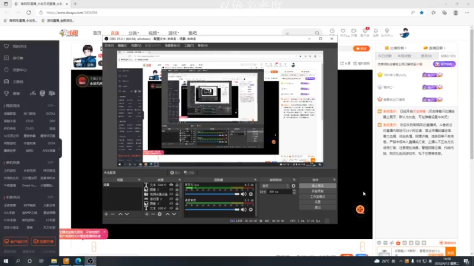
Task: Open the rankings icon in the Douyu sidebar
Action: pos(7,58)
